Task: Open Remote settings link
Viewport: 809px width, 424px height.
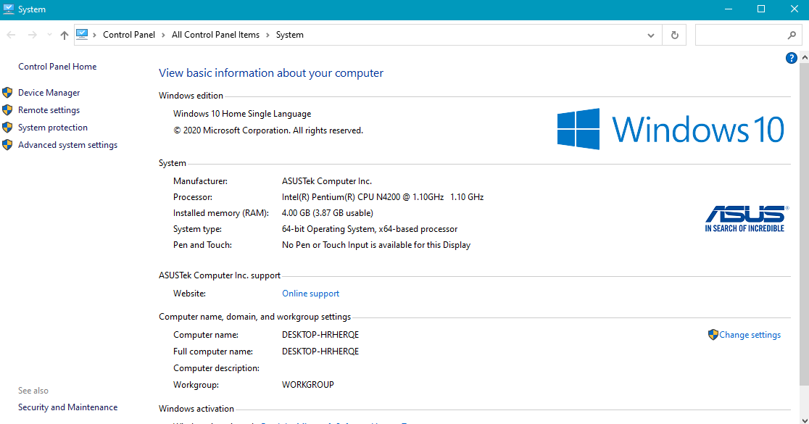Action: point(49,110)
